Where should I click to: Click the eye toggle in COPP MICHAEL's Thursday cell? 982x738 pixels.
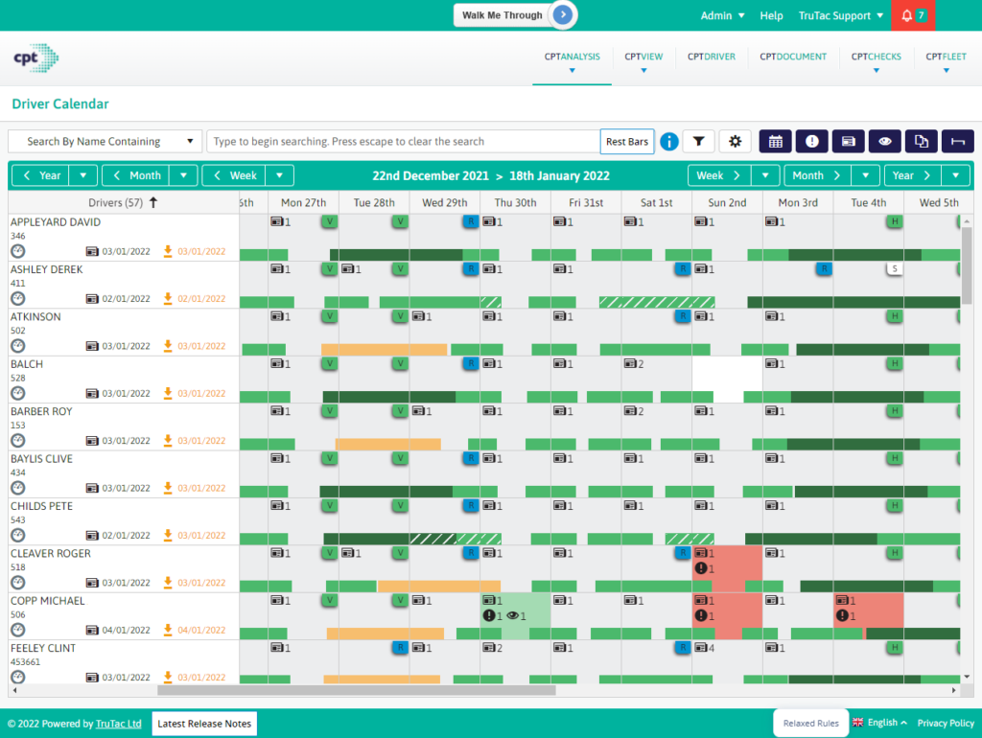coord(512,614)
